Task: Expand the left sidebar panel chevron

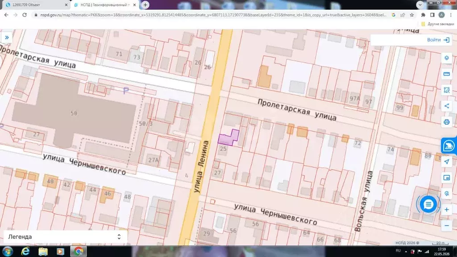Action: tap(7, 37)
